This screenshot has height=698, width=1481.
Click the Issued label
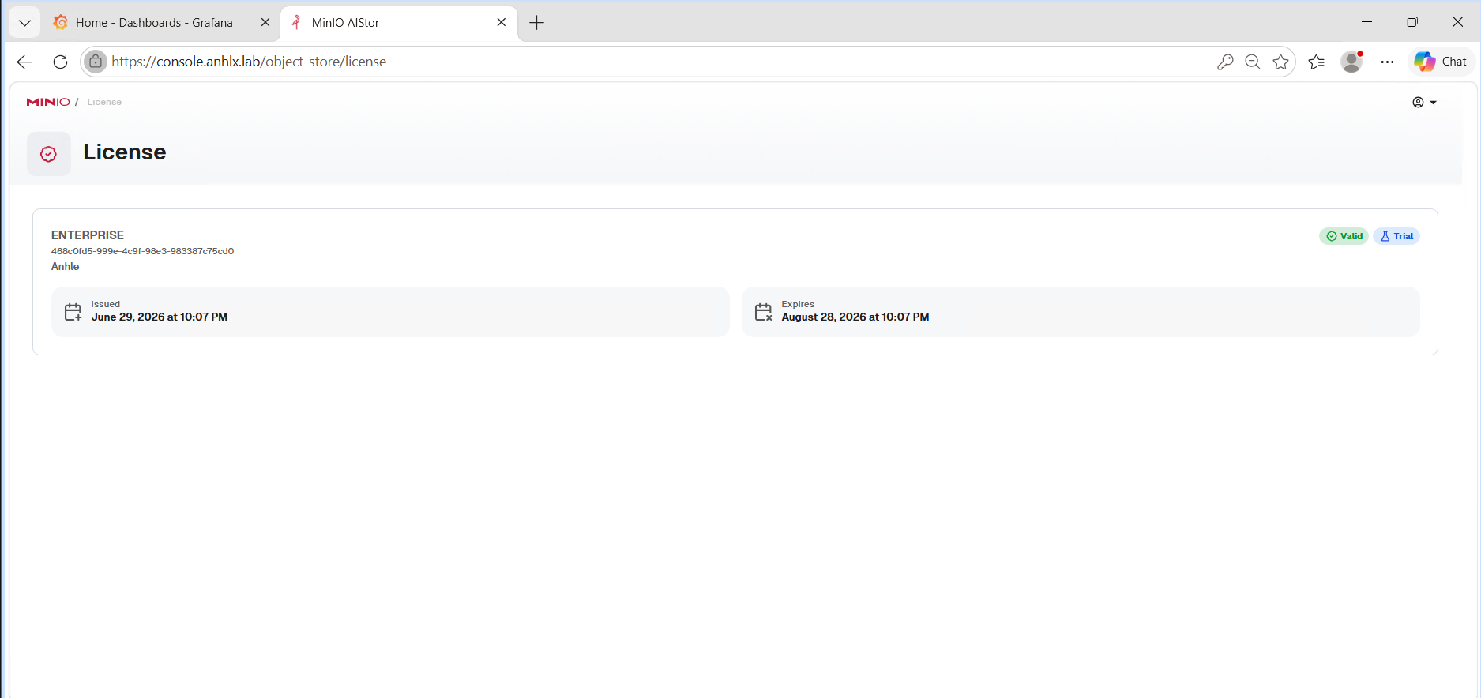tap(106, 304)
